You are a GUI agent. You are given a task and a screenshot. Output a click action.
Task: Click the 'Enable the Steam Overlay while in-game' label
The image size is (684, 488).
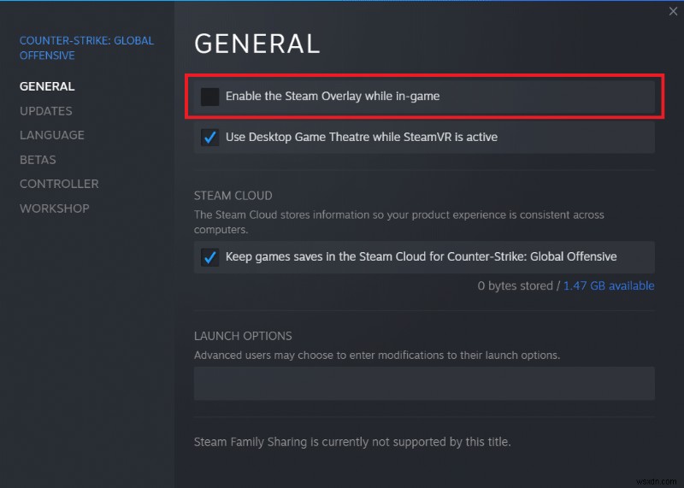pos(333,97)
